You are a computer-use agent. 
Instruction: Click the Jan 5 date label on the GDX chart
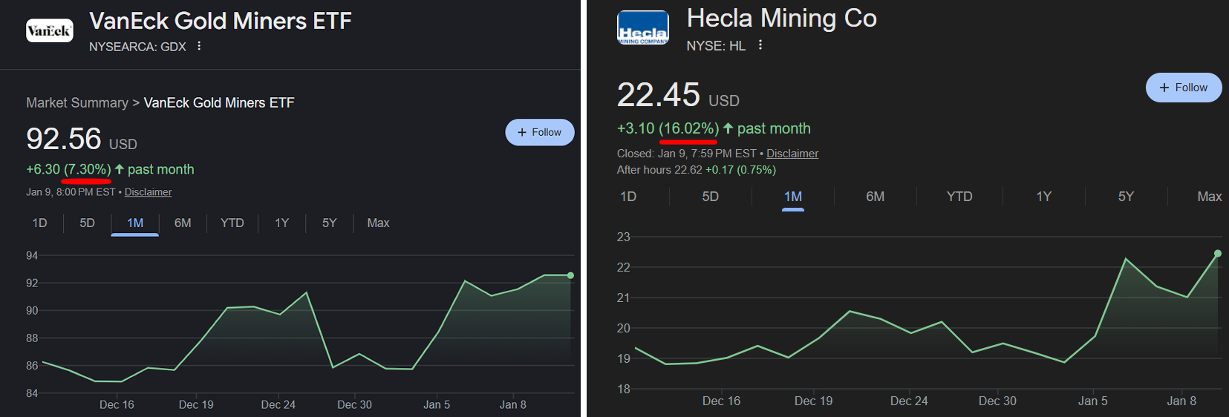pos(437,404)
